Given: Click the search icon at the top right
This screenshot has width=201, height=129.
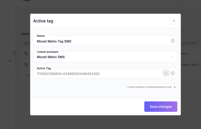Looking at the screenshot, I should coord(179,1).
